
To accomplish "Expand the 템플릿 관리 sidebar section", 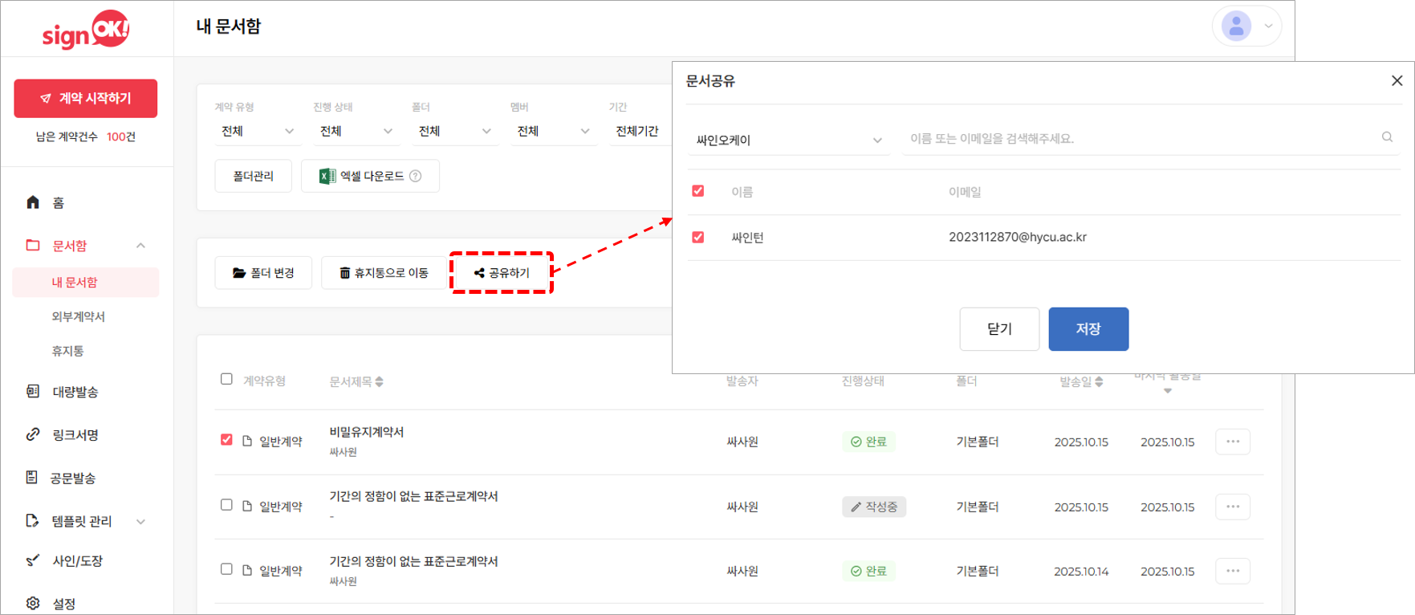I will click(x=140, y=521).
